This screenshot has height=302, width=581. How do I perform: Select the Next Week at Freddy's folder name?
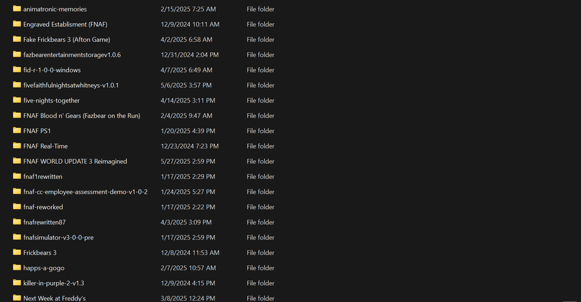coord(54,298)
